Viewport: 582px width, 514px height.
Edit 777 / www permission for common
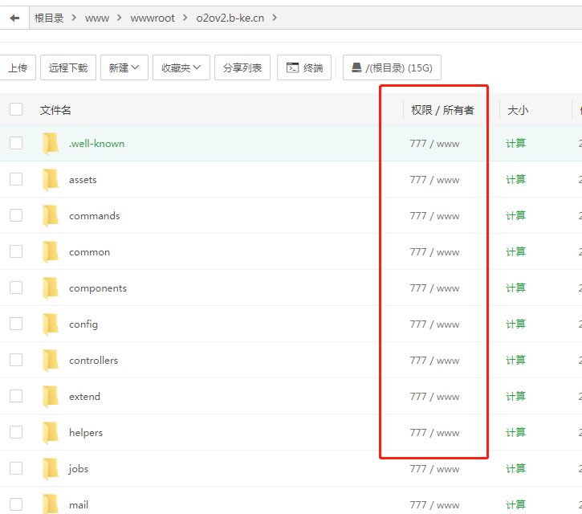point(434,252)
